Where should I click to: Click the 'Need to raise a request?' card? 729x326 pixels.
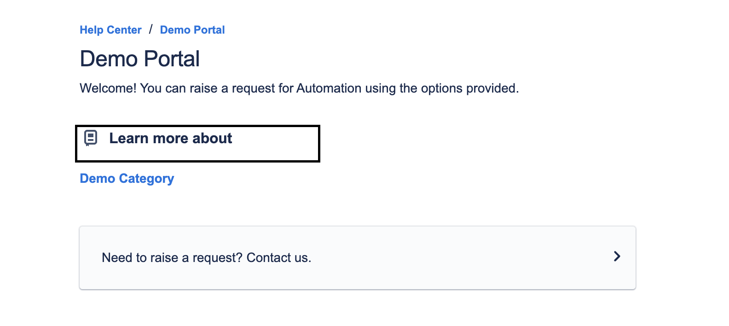coord(357,258)
